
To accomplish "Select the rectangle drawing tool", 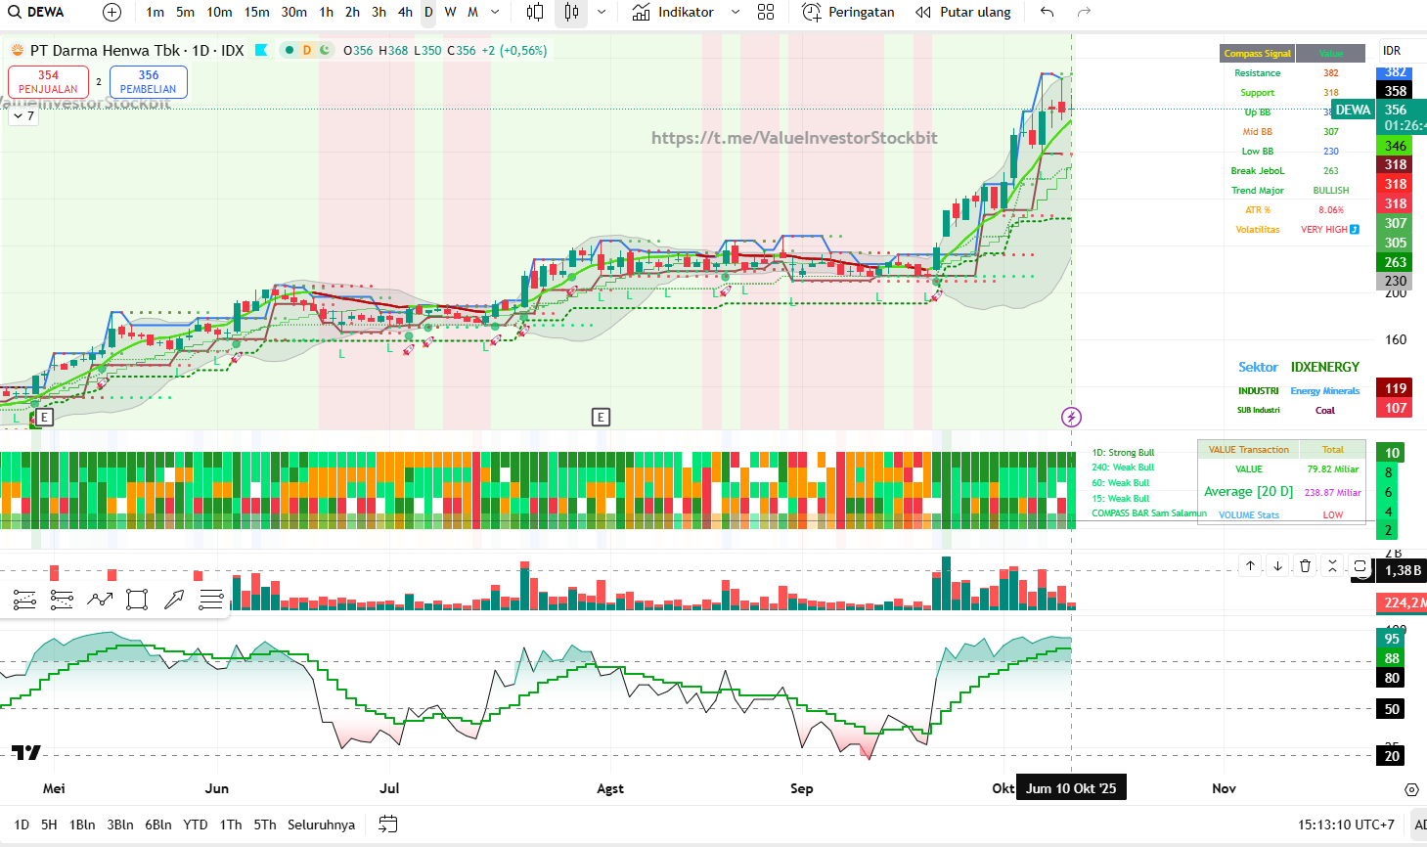I will coord(137,600).
